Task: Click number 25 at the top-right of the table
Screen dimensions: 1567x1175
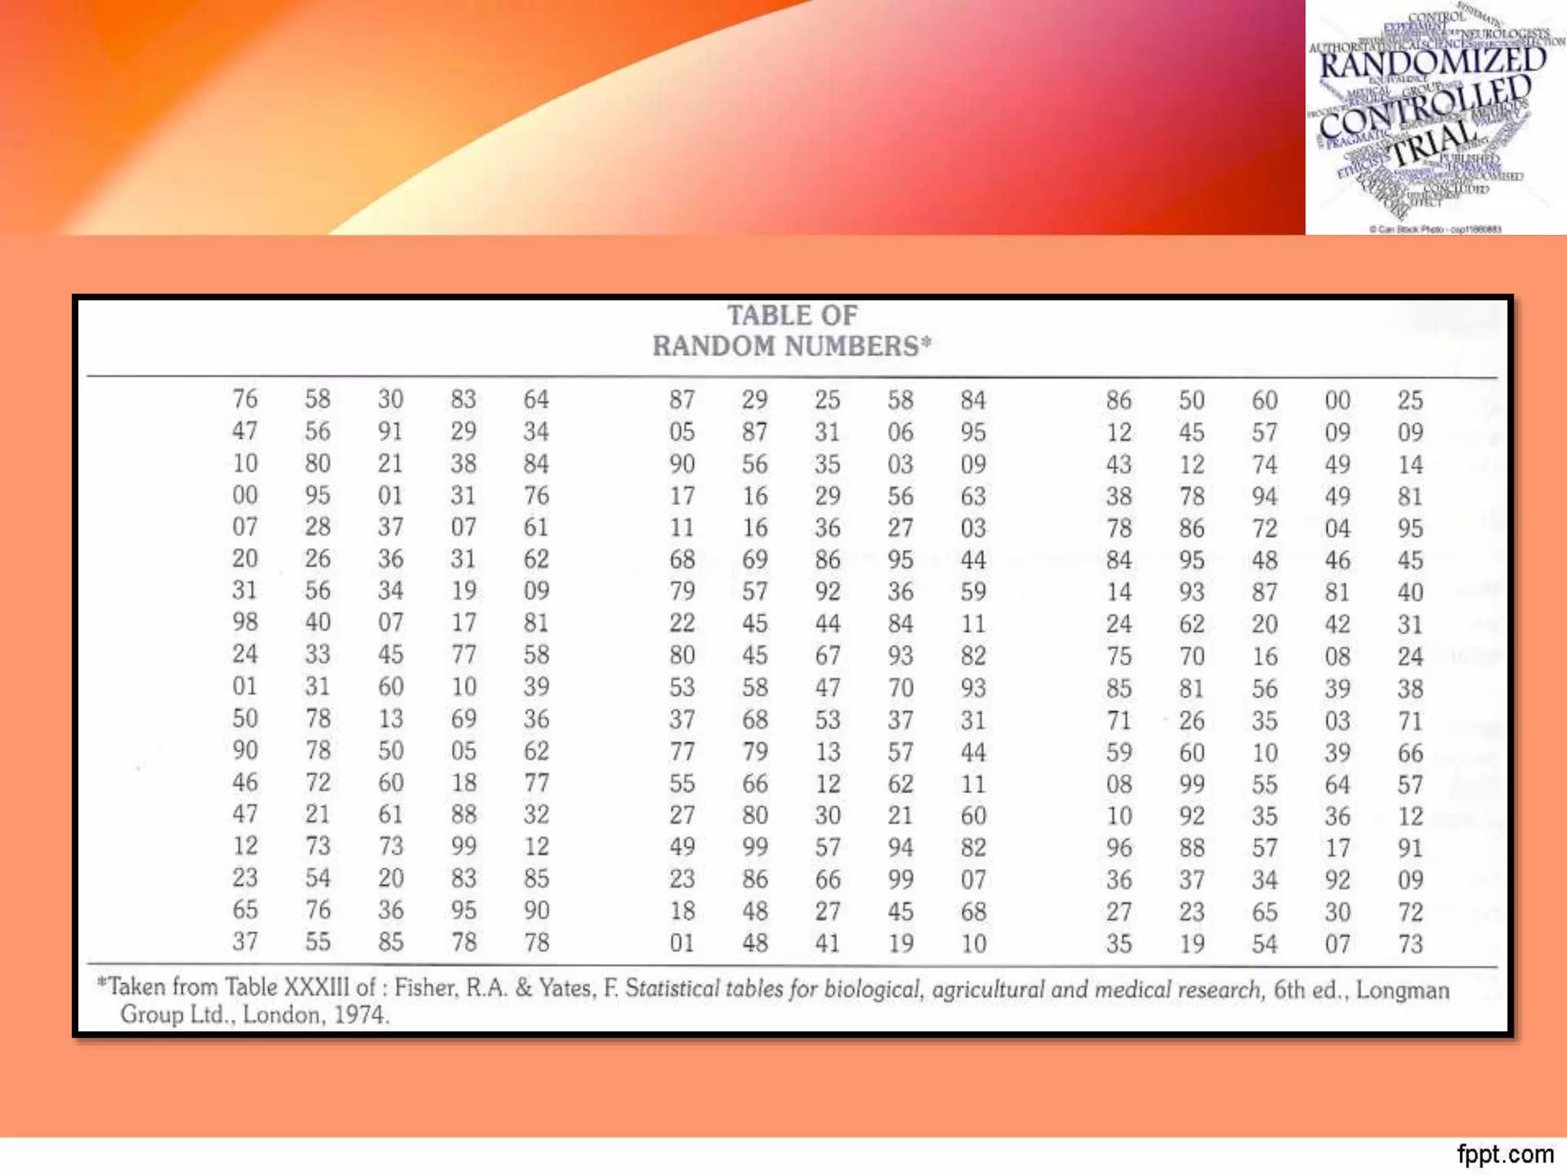Action: (x=1410, y=400)
